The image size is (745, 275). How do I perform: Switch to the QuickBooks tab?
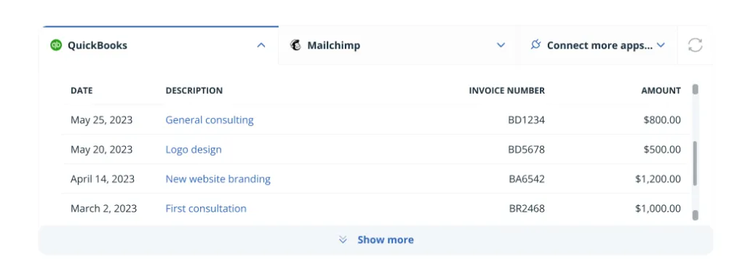pyautogui.click(x=159, y=45)
